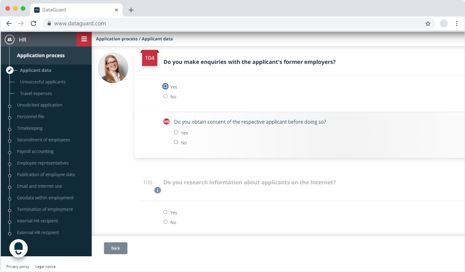Image resolution: width=465 pixels, height=272 pixels.
Task: Open a new browser tab
Action: 131,10
